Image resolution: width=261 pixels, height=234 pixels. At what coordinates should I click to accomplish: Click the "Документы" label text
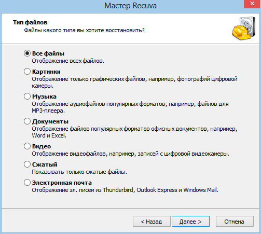click(50, 121)
